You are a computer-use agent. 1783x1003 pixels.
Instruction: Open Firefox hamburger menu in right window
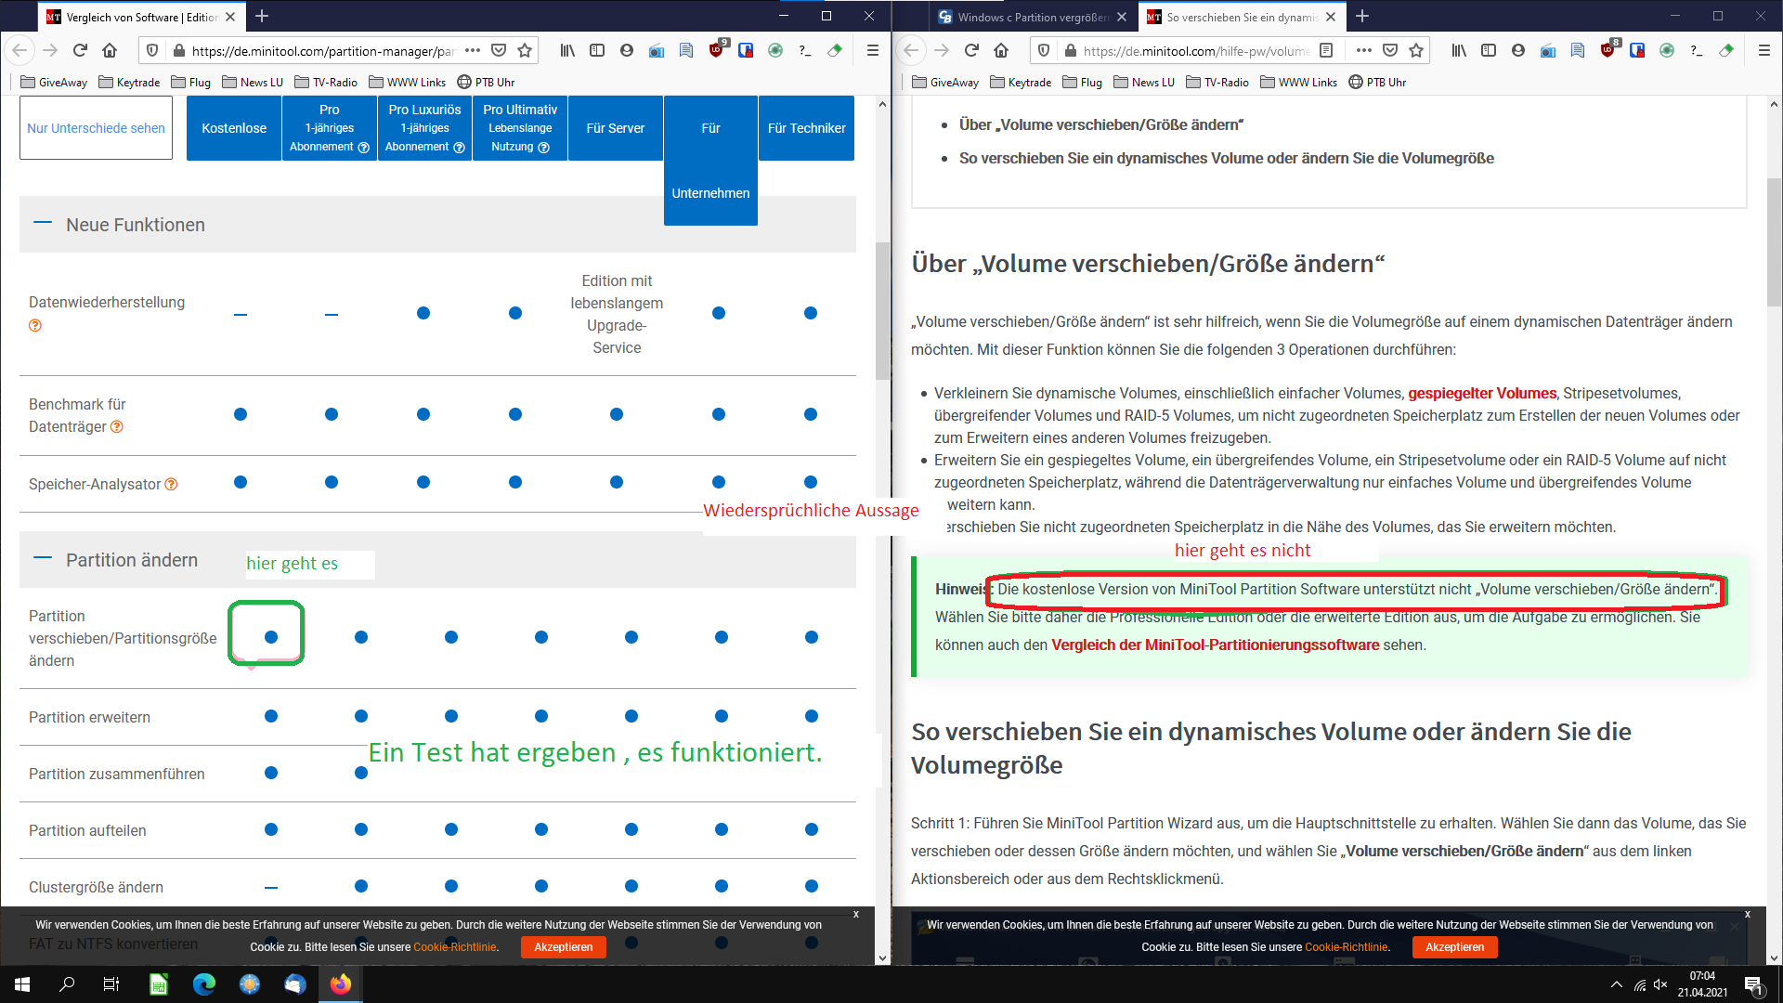coord(1763,51)
